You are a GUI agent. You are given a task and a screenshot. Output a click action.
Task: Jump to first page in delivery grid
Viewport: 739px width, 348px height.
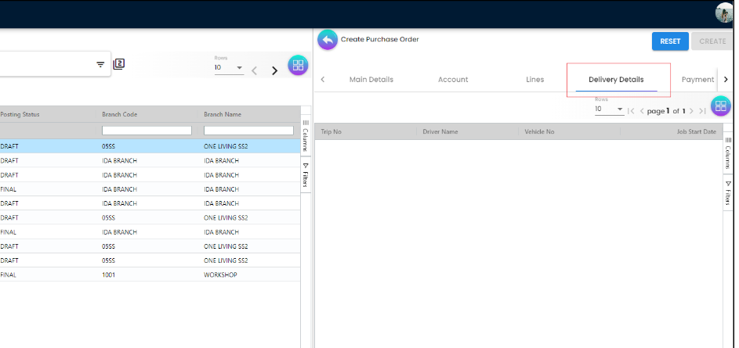click(x=631, y=111)
